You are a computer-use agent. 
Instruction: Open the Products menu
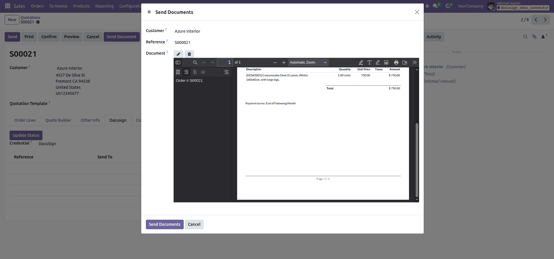pos(81,6)
